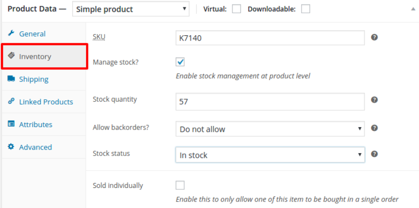This screenshot has width=419, height=208.
Task: Open the Simple product type dropdown
Action: 131,9
